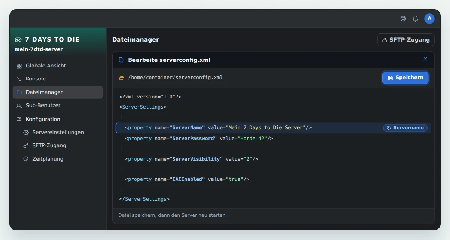Select Dateimanager menu item

[x=58, y=92]
